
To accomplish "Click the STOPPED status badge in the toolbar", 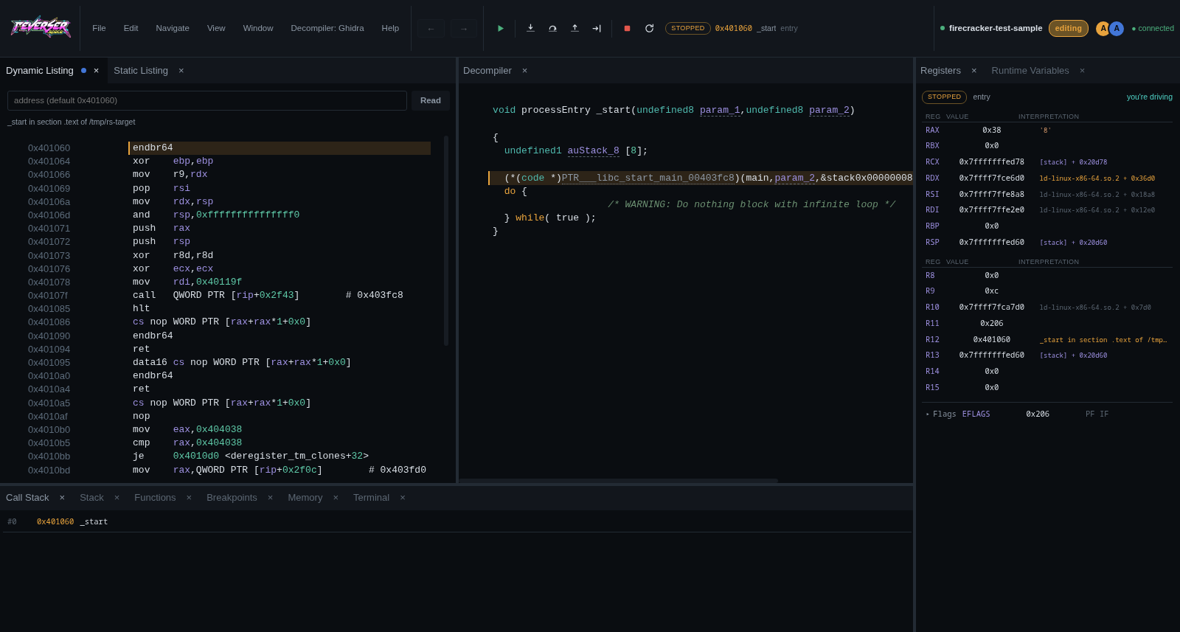I will (688, 28).
